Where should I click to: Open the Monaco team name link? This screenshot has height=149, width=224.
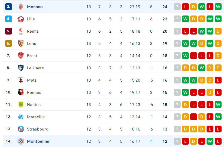tap(35, 7)
